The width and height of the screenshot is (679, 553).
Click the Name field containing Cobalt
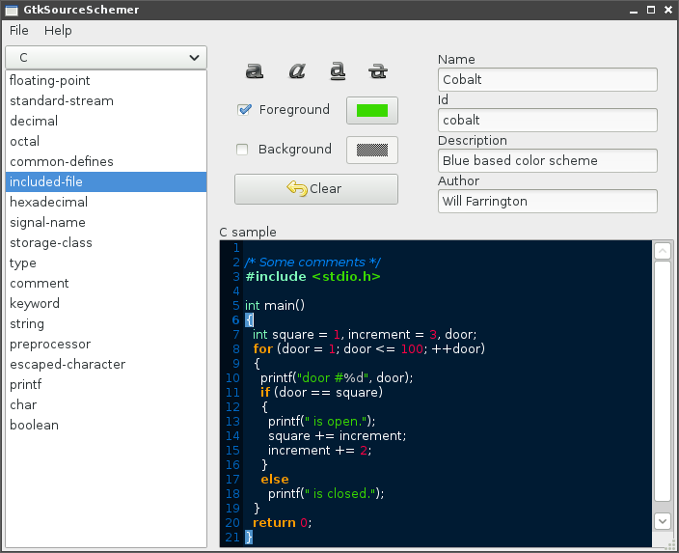point(547,79)
